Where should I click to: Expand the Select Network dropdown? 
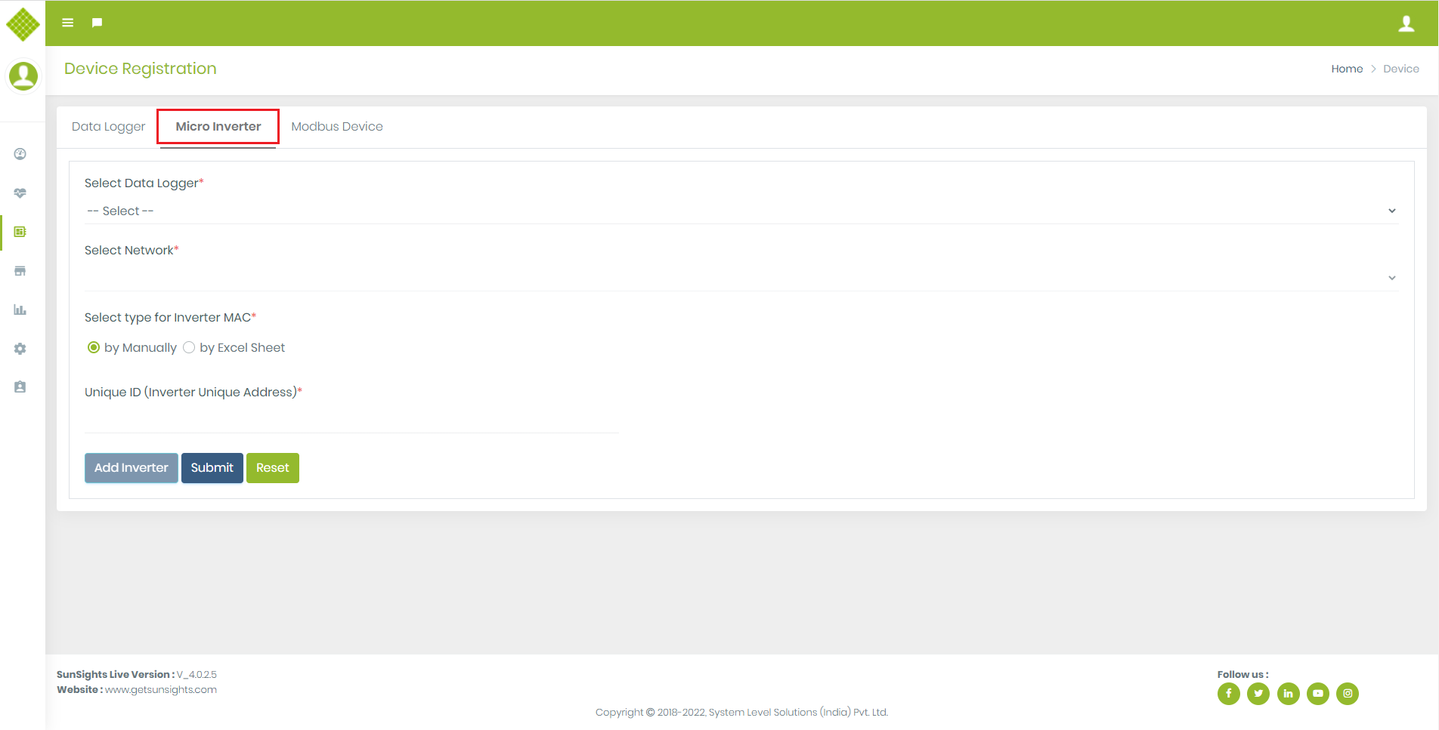(x=741, y=278)
